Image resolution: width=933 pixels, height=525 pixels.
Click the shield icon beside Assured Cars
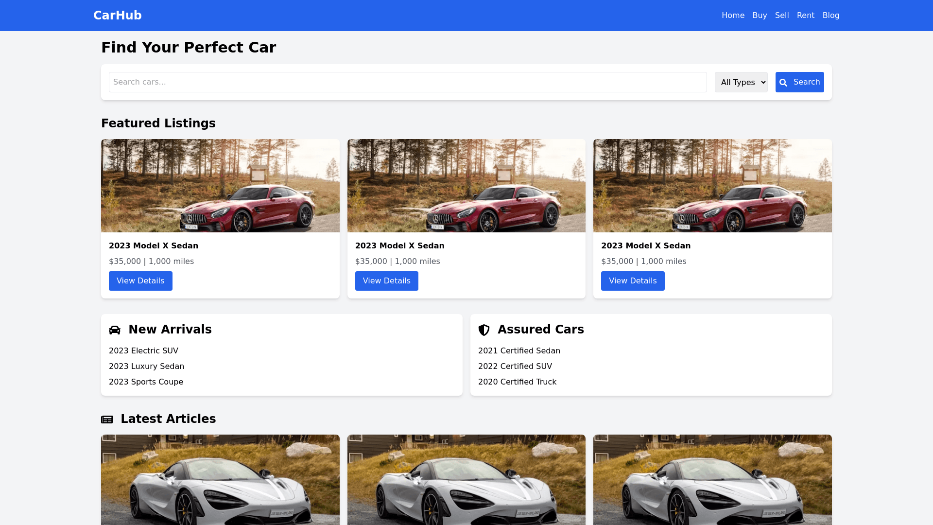(x=484, y=330)
